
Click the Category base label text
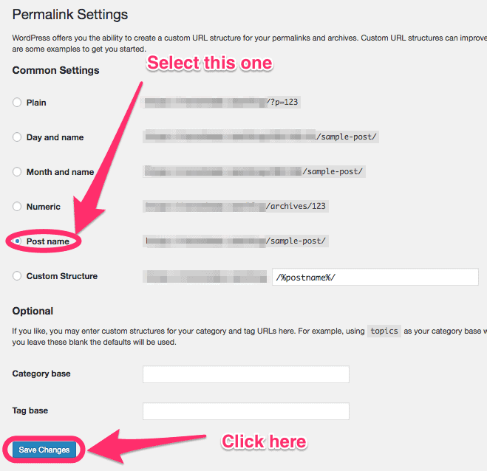point(41,374)
